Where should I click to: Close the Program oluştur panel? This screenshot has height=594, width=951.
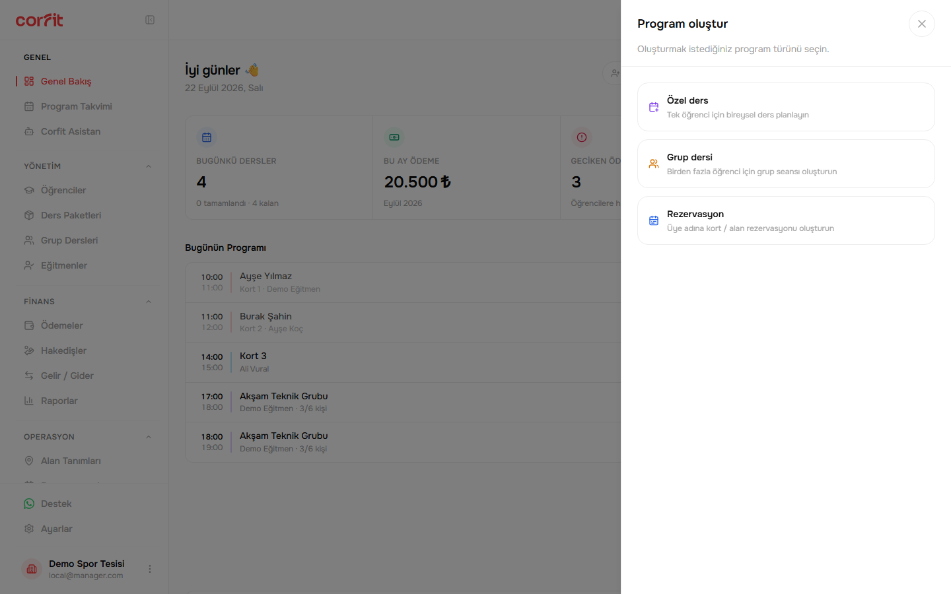(922, 24)
